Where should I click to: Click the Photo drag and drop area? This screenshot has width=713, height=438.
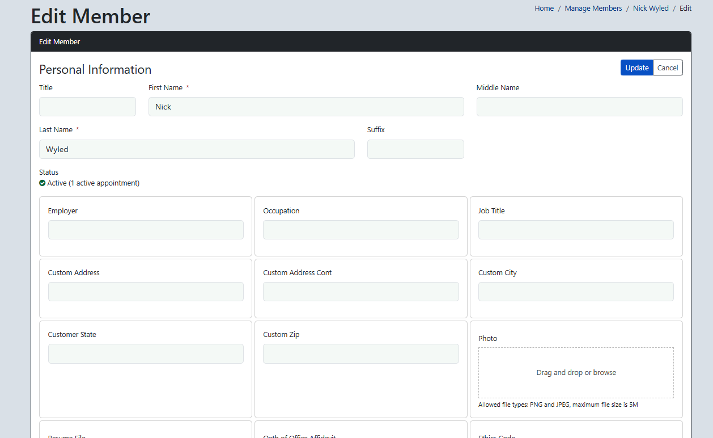[576, 373]
